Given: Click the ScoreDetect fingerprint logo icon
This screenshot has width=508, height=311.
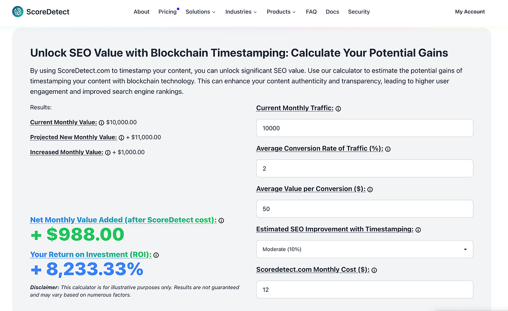Looking at the screenshot, I should click(18, 11).
